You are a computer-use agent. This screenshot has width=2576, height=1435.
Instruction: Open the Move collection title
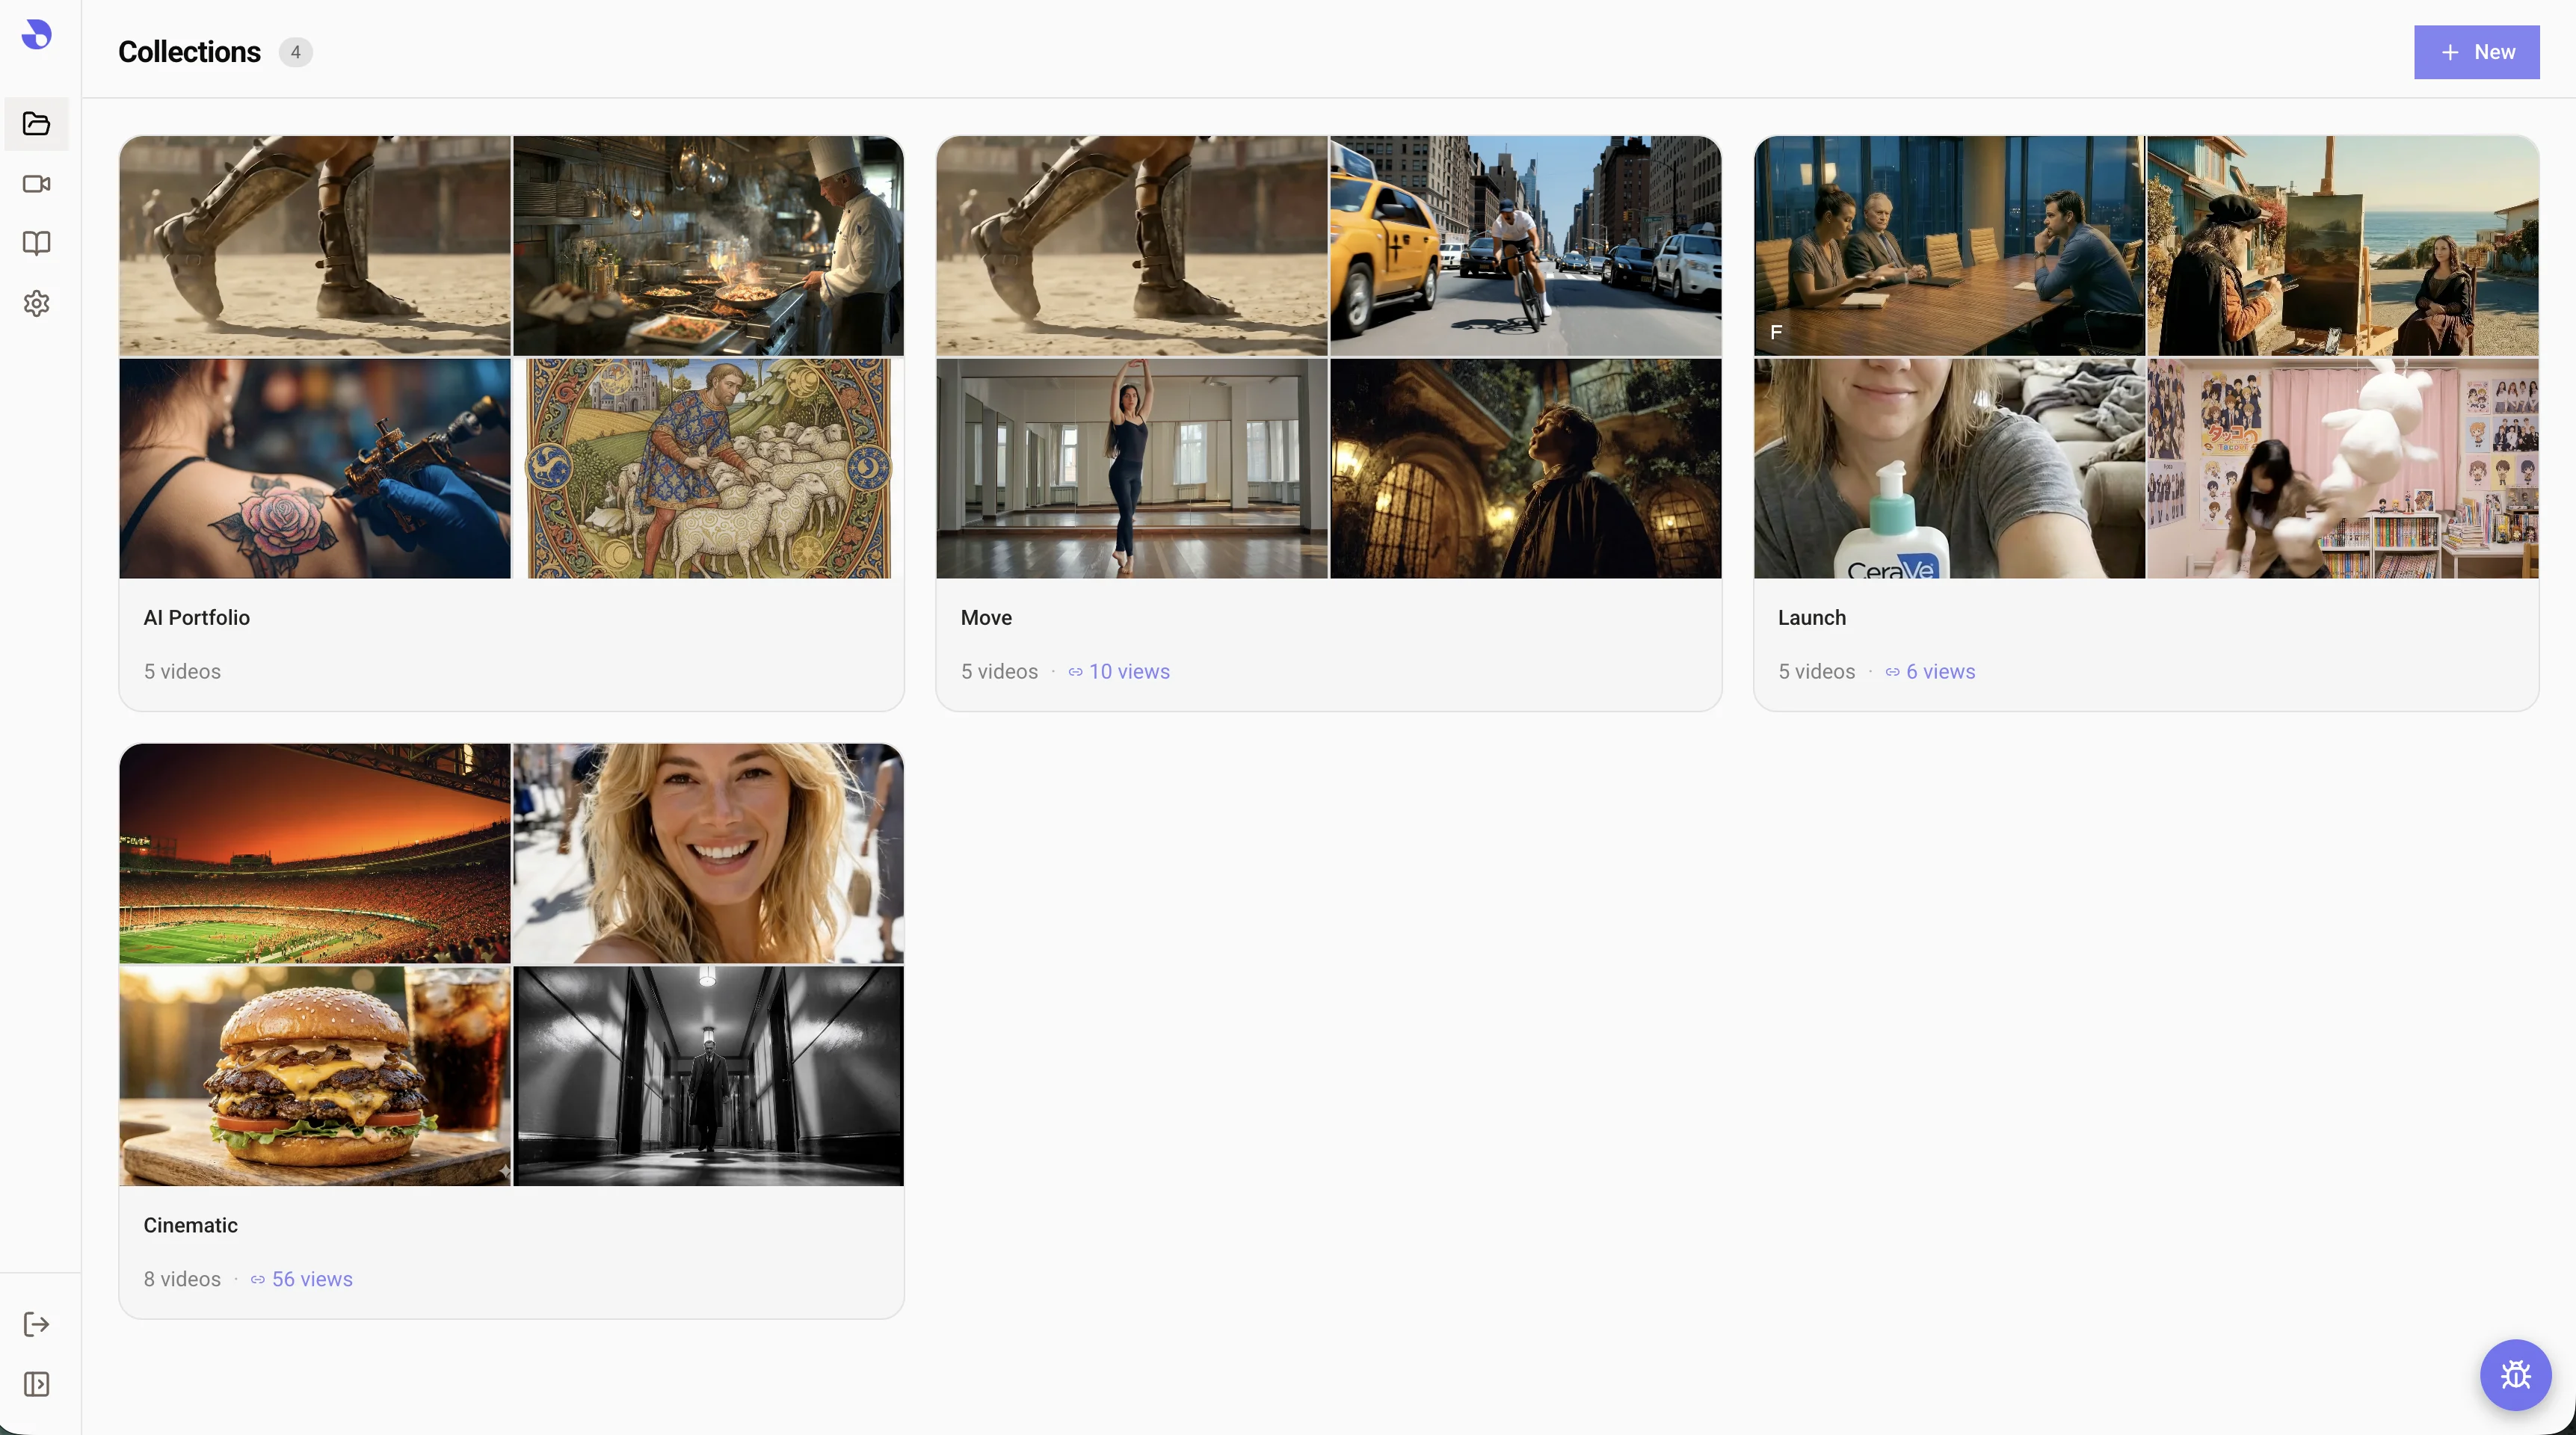[986, 618]
